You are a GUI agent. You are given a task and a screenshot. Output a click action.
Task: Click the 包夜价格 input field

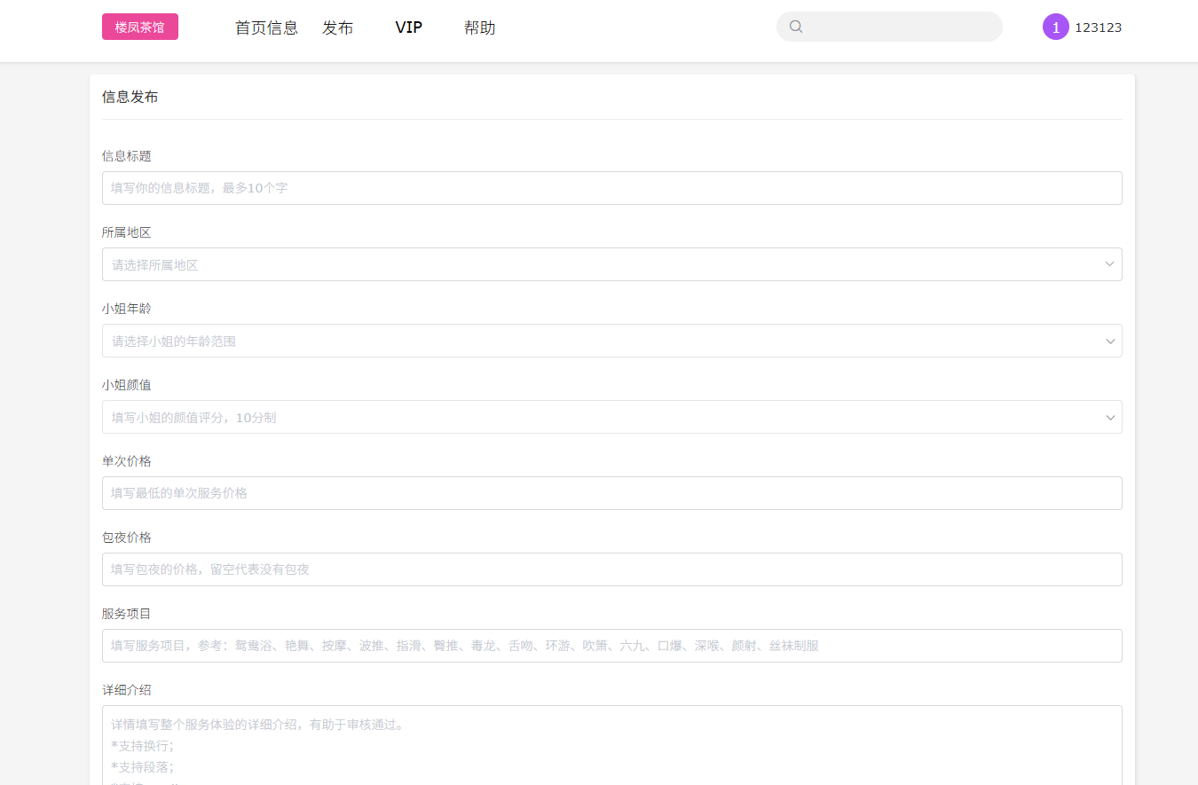click(611, 569)
